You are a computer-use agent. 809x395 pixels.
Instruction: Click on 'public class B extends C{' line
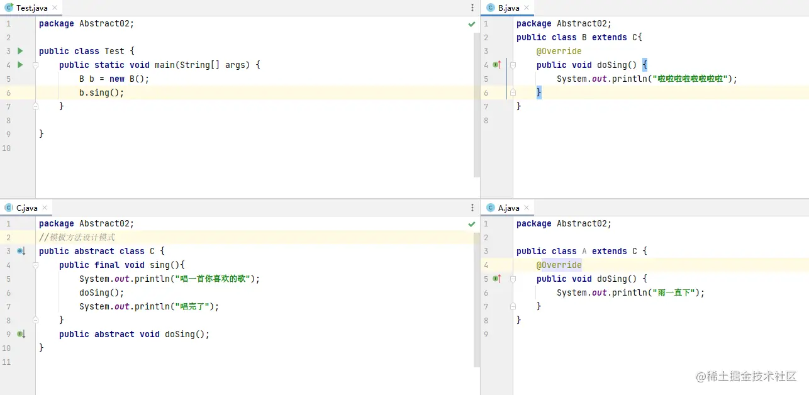click(x=579, y=37)
